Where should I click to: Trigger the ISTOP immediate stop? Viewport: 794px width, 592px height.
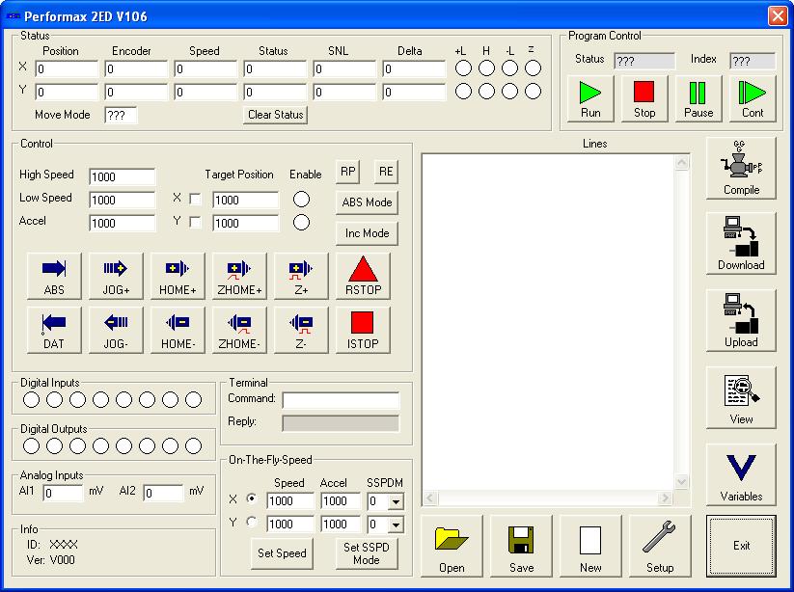point(363,330)
